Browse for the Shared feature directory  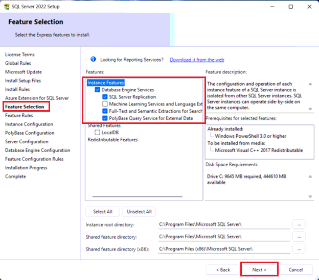[x=299, y=237]
